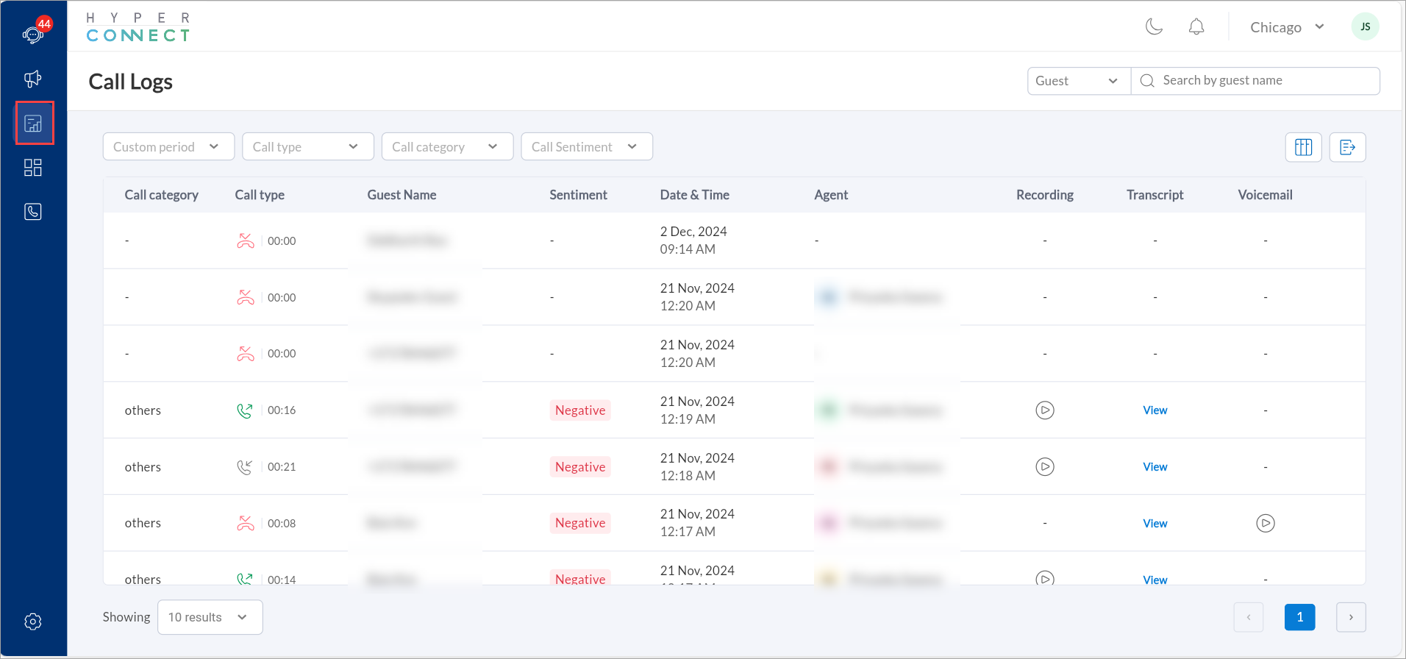Go to the next results page
This screenshot has width=1406, height=659.
pyautogui.click(x=1351, y=617)
